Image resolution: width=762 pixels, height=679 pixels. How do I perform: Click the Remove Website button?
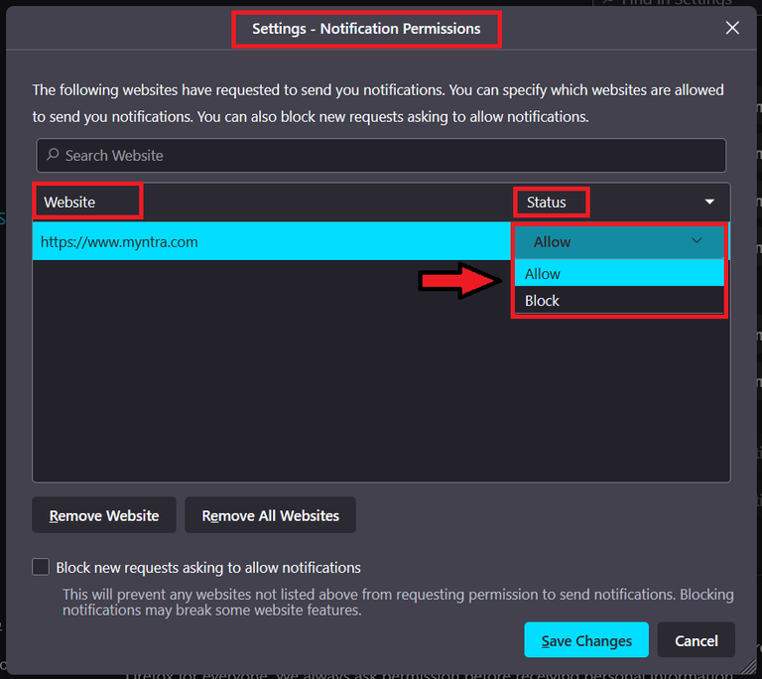pos(104,515)
